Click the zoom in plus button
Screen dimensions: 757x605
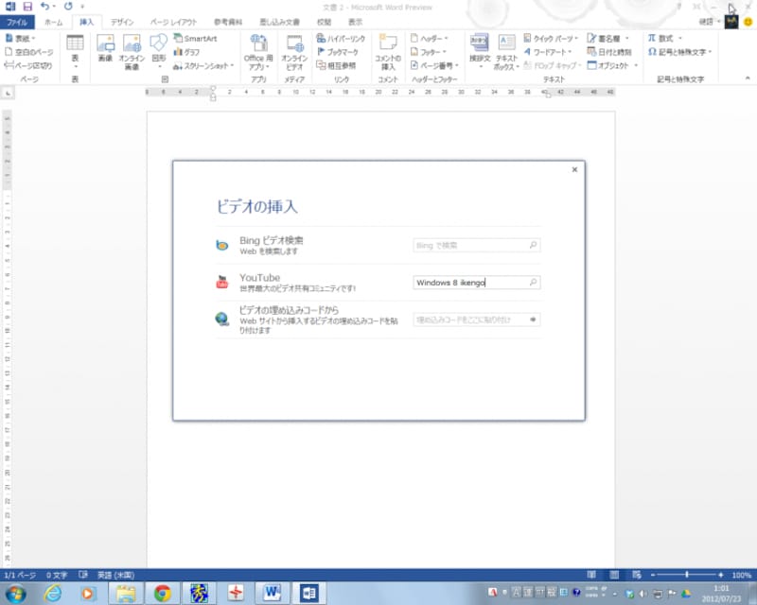(x=721, y=575)
